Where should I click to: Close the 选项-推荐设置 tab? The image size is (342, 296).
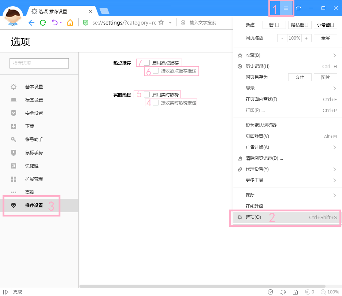tap(90, 11)
